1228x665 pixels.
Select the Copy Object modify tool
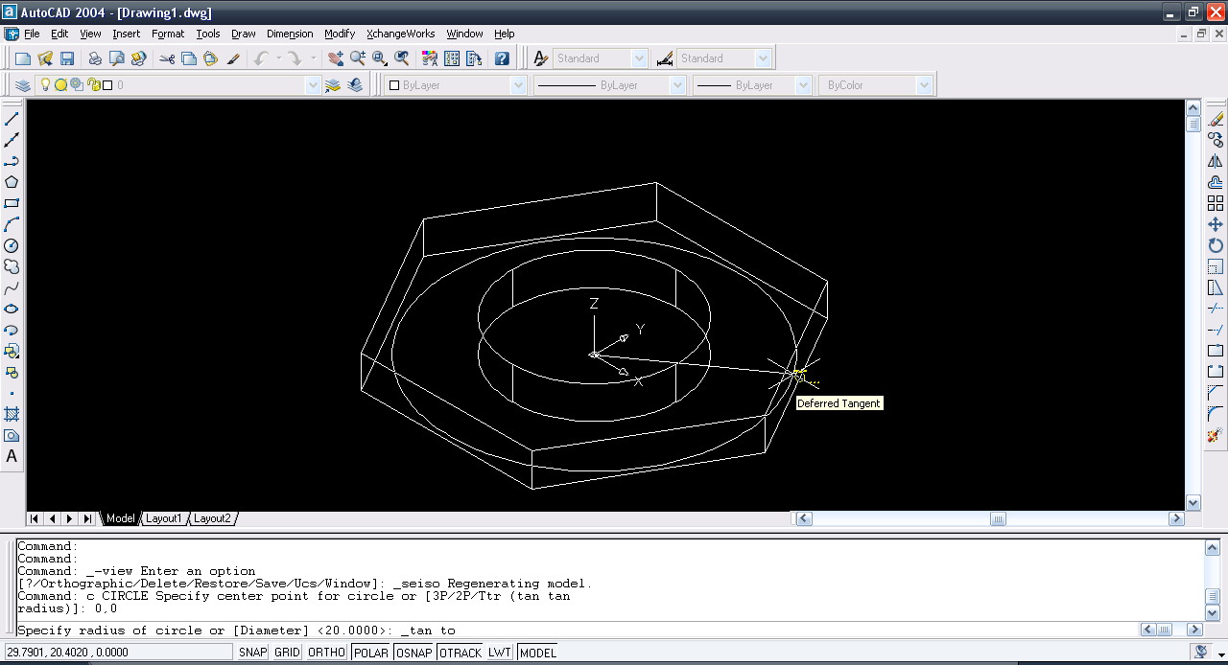pos(1216,140)
